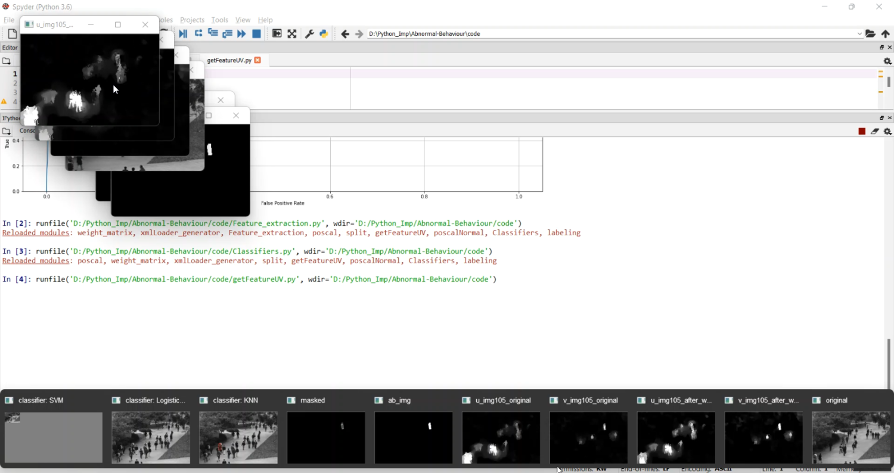894x473 pixels.
Task: Open the Tools menu
Action: [219, 20]
